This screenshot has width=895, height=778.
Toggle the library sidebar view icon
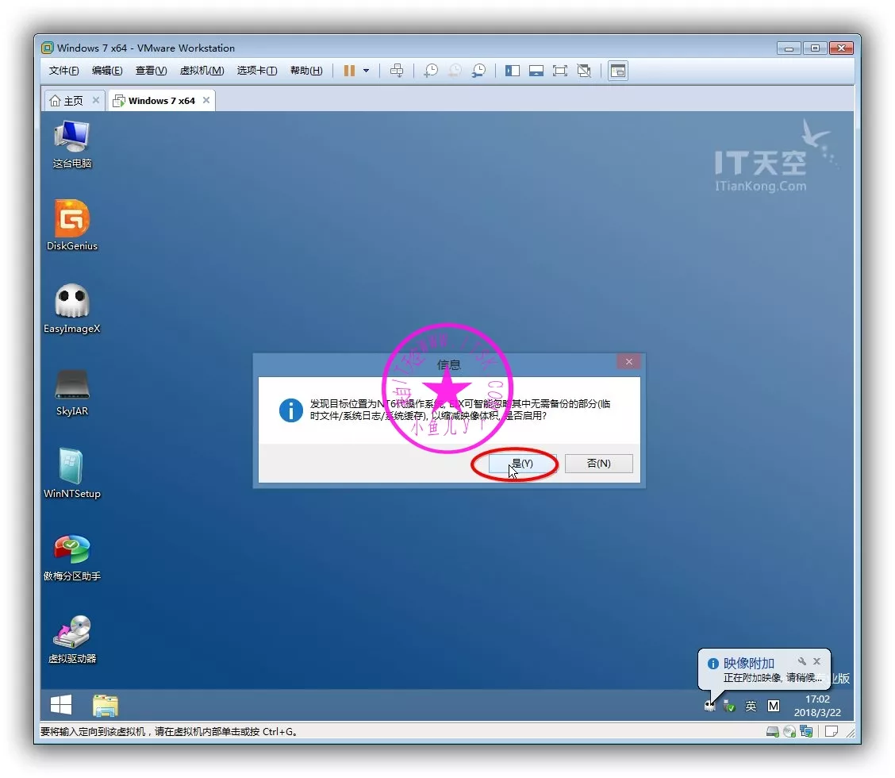pos(513,71)
